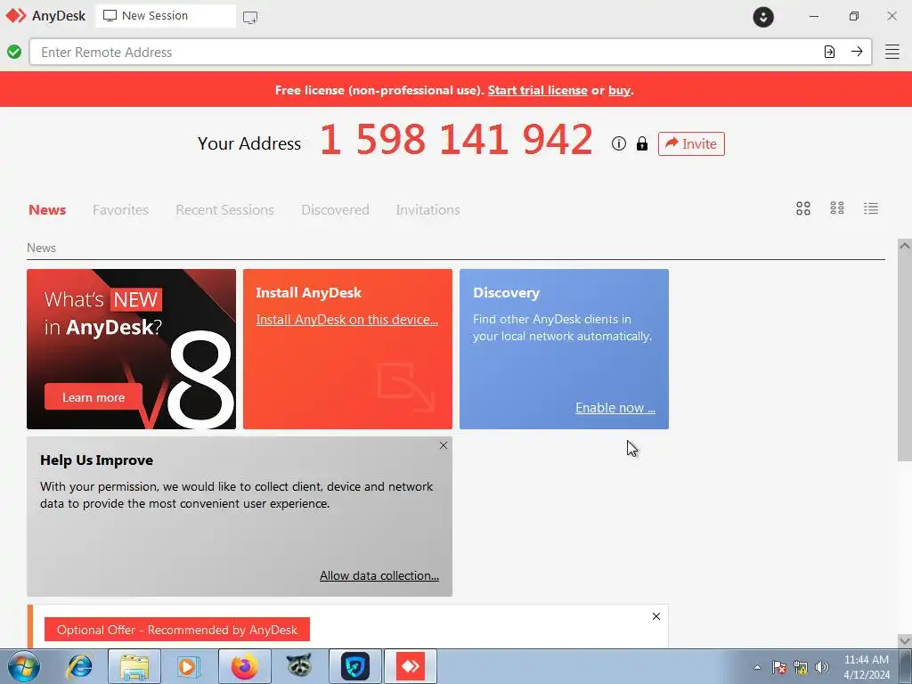The height and width of the screenshot is (684, 912).
Task: Switch to list view layout
Action: tap(871, 208)
